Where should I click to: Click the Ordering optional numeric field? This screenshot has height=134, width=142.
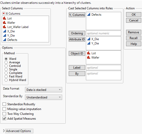(x=104, y=33)
